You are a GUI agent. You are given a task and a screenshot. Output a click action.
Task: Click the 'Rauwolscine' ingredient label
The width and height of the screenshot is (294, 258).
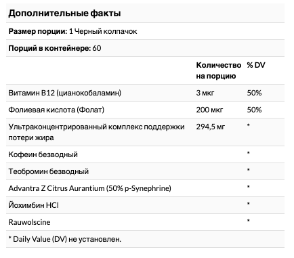click(x=29, y=222)
